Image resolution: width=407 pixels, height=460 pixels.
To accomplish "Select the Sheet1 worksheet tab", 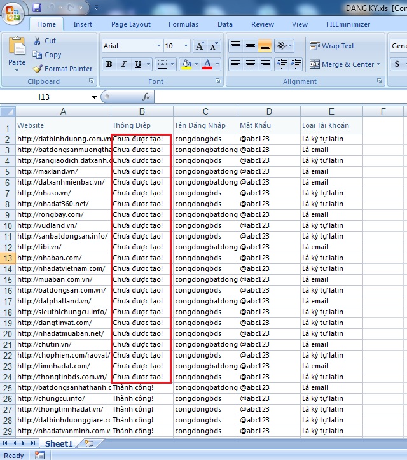I will tap(58, 443).
